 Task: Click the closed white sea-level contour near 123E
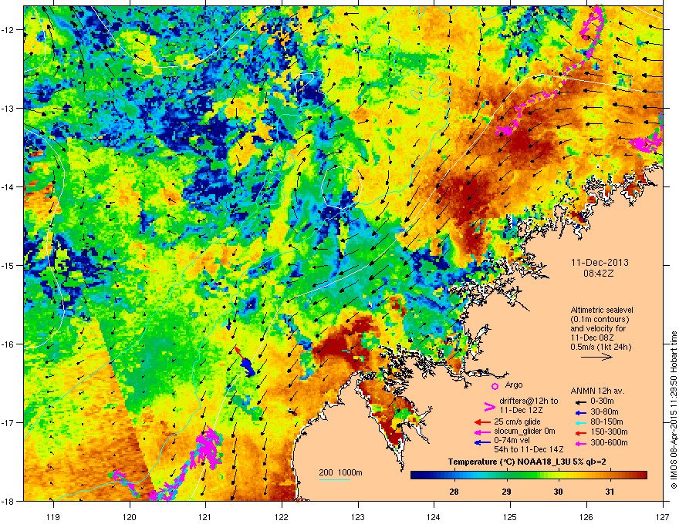coord(341,187)
